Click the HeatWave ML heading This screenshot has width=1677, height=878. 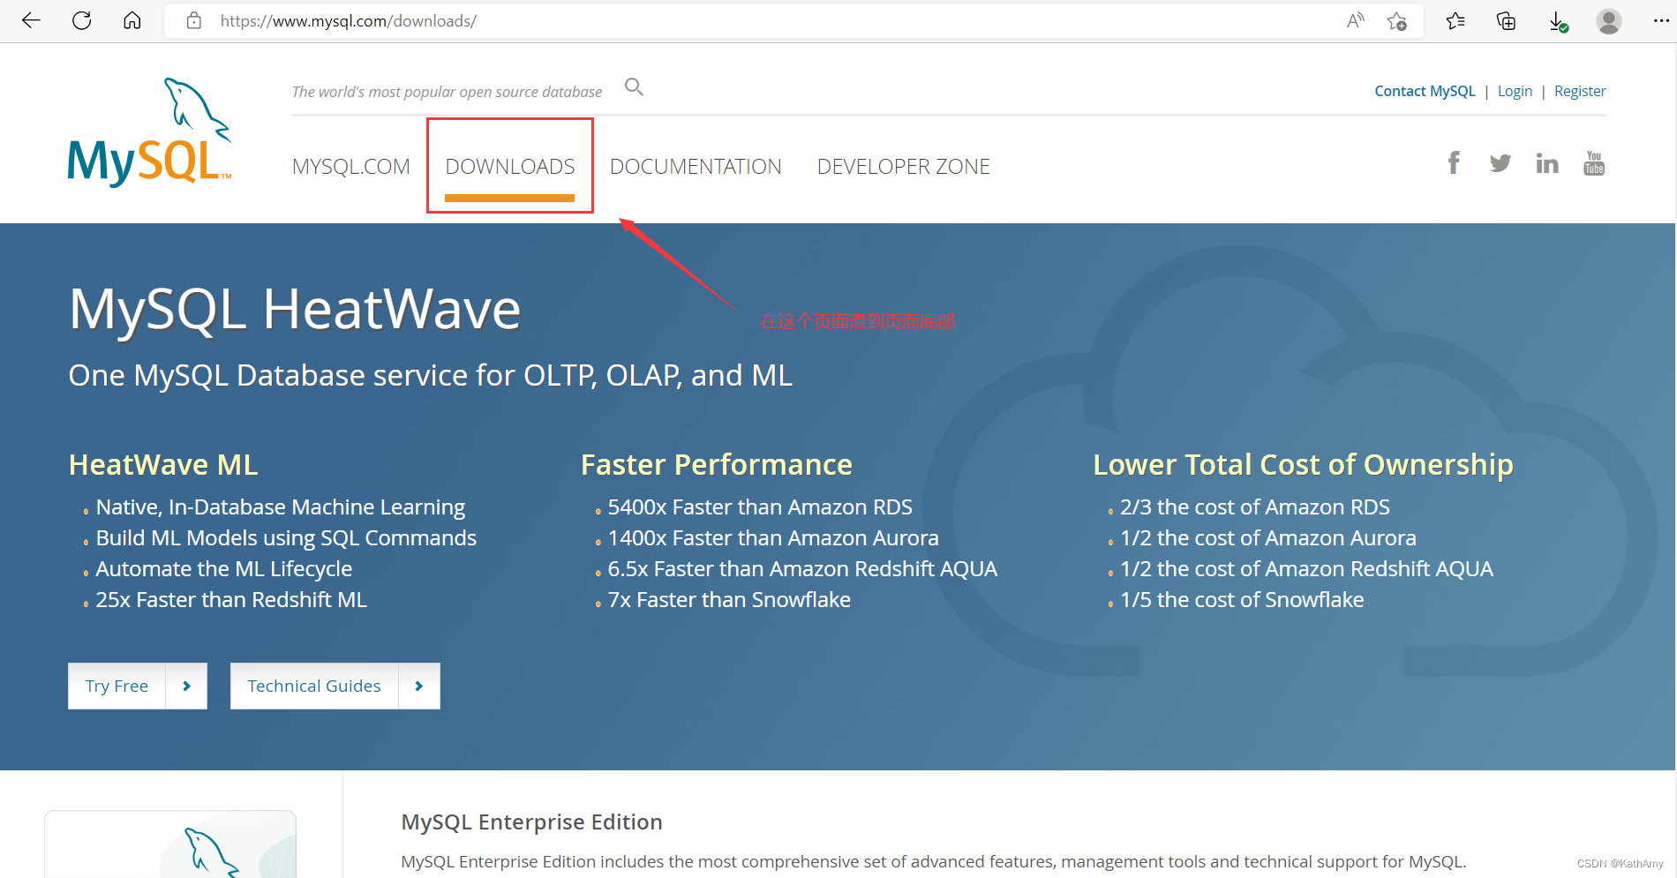click(163, 465)
